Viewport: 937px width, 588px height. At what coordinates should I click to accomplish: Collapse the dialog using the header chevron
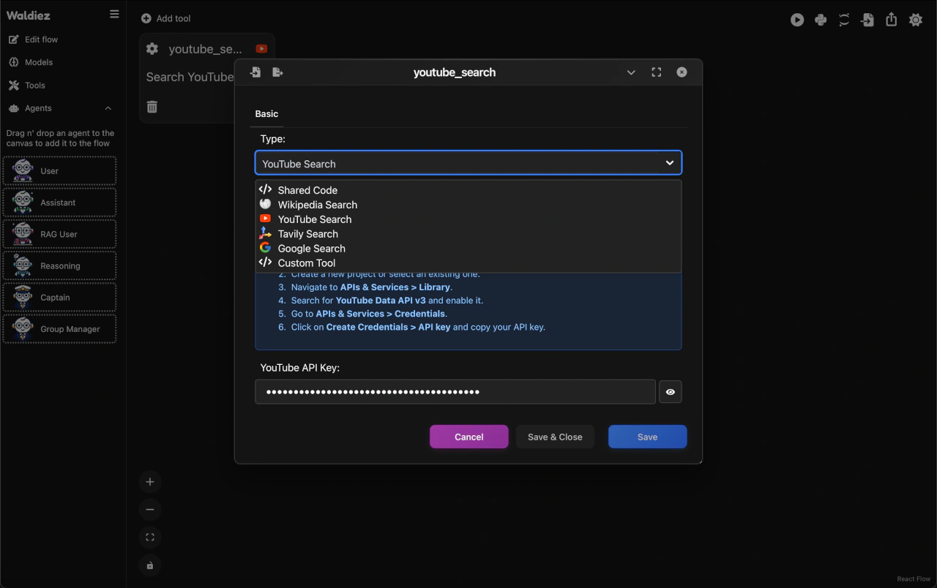coord(631,72)
